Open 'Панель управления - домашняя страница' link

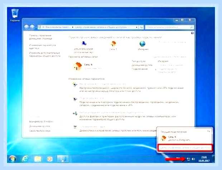(40, 37)
